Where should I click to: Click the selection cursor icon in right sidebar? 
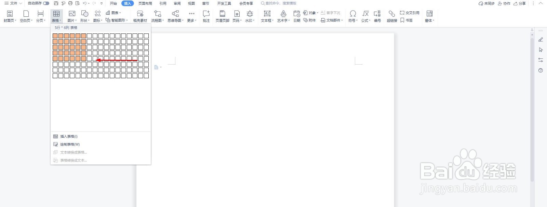point(541,50)
